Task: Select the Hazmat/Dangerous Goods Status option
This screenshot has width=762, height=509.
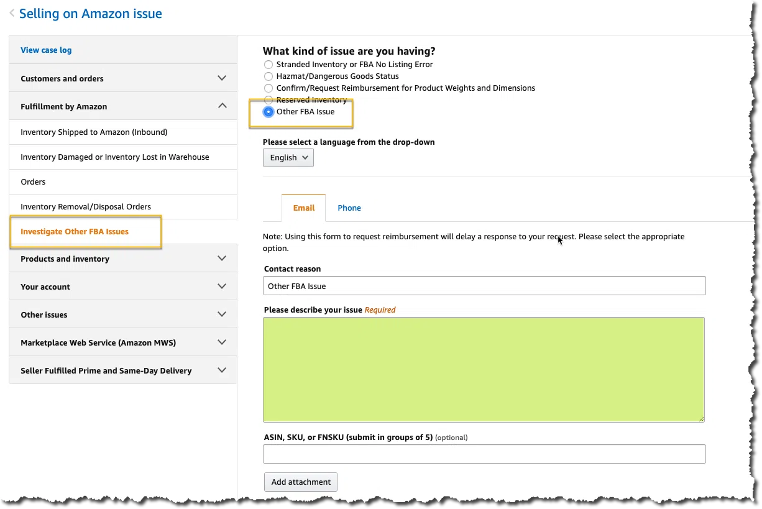Action: (269, 76)
